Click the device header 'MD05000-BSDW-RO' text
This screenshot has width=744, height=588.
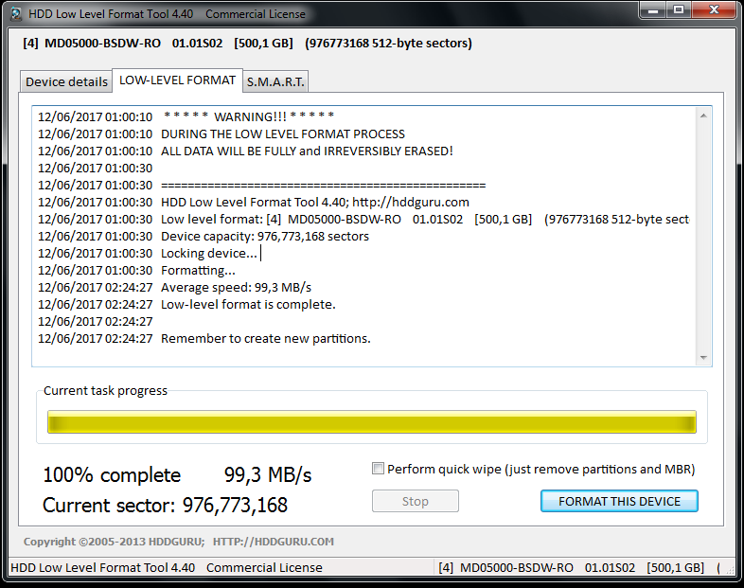point(102,44)
